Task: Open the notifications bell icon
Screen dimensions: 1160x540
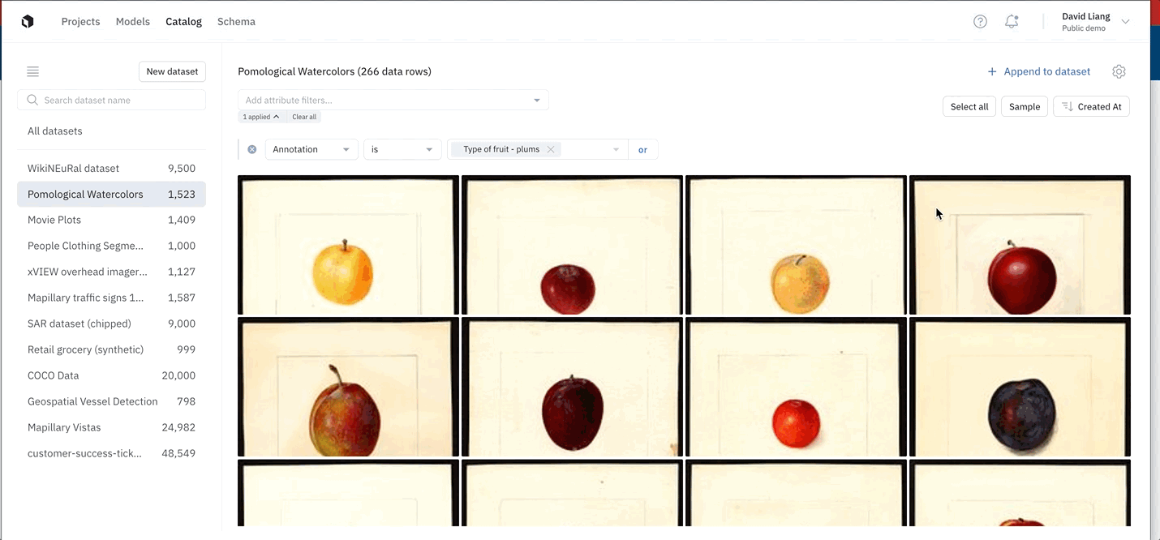Action: point(1012,22)
